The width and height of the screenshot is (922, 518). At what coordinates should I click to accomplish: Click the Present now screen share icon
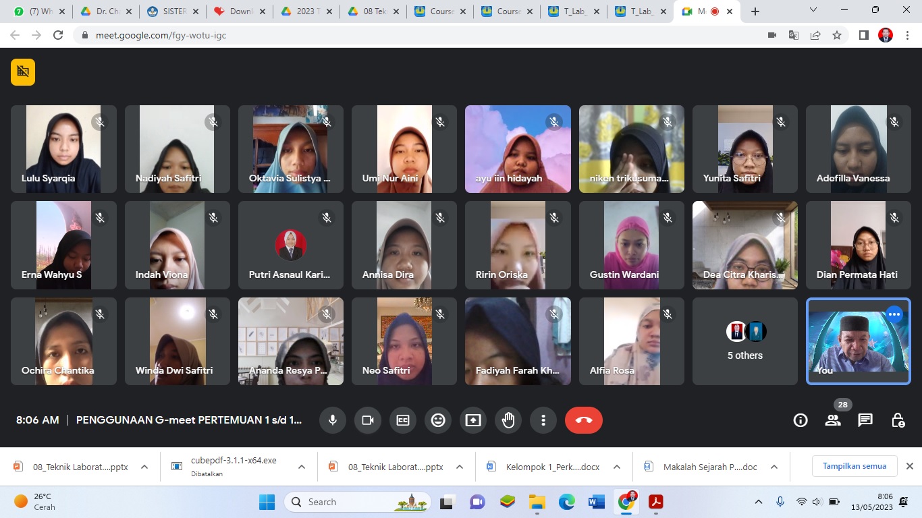click(x=473, y=420)
